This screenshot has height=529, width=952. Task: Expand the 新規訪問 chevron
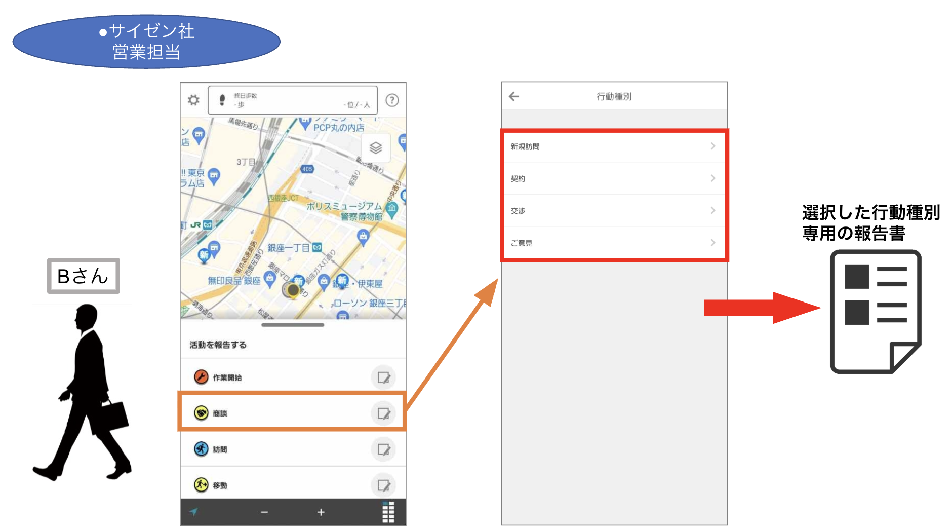tap(712, 146)
